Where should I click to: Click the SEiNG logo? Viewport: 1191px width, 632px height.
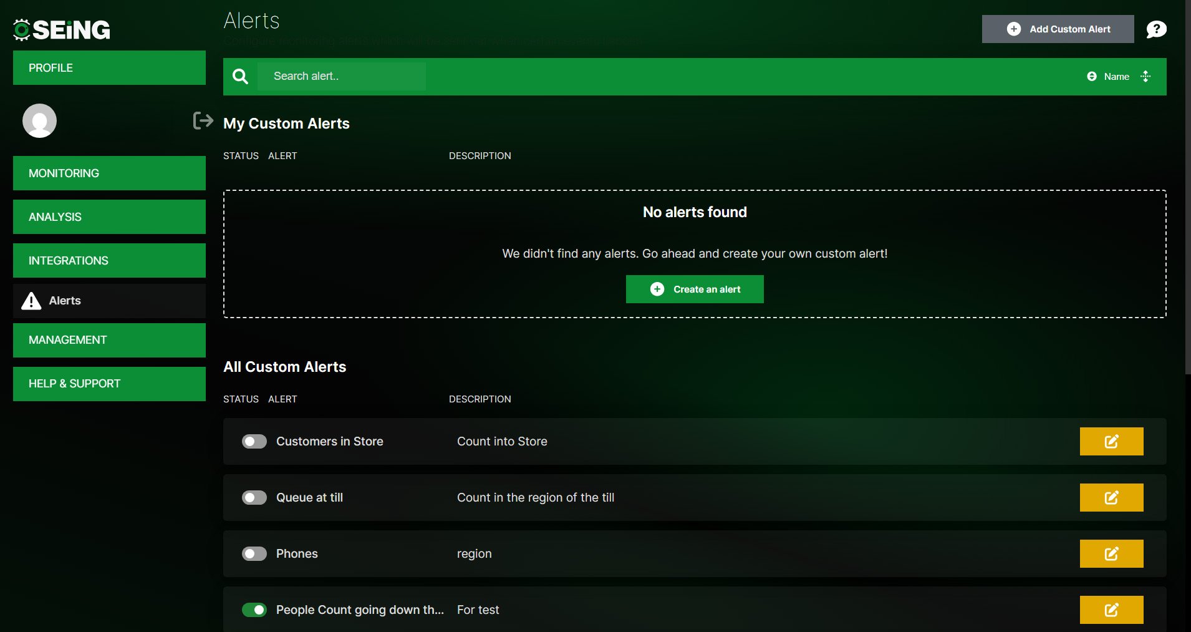pos(60,29)
